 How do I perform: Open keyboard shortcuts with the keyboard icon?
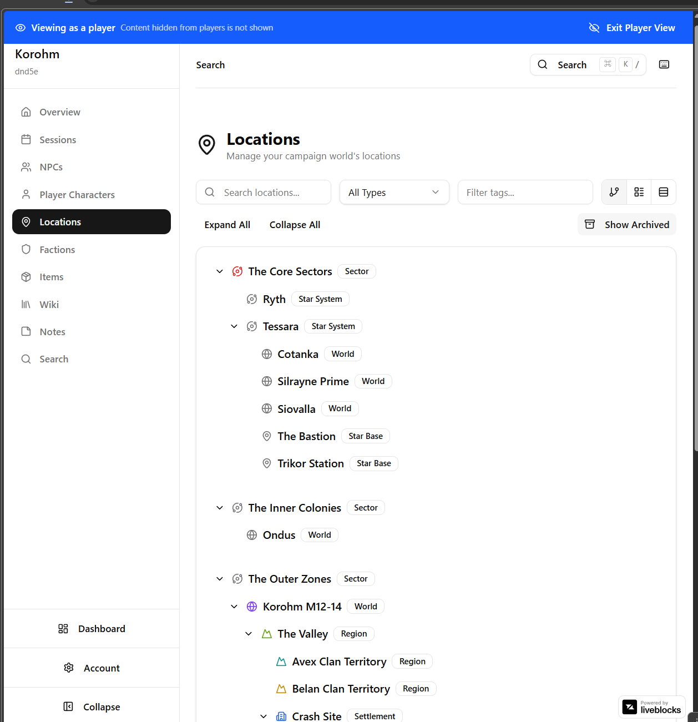[x=664, y=64]
